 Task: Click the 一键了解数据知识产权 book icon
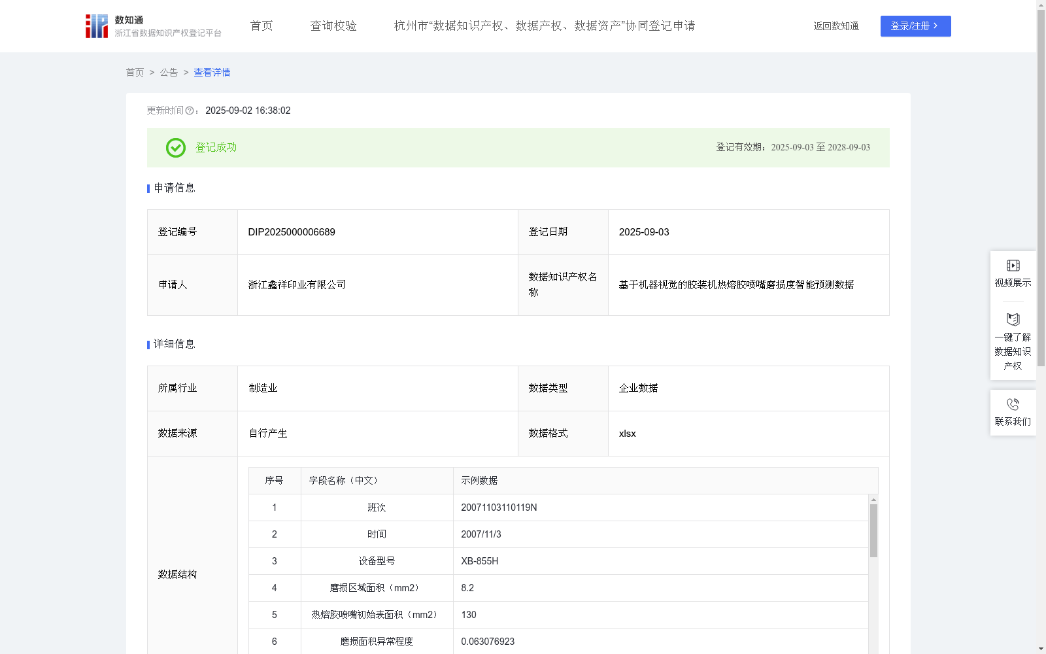click(x=1013, y=320)
